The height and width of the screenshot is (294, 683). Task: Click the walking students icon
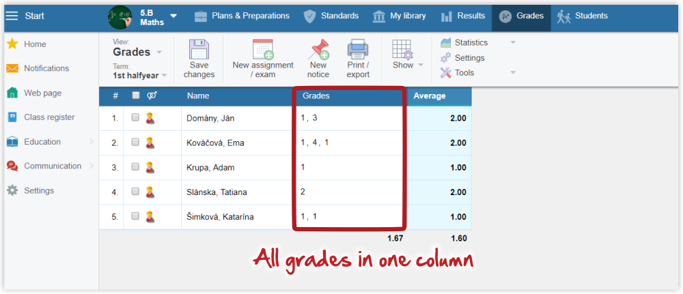[563, 16]
